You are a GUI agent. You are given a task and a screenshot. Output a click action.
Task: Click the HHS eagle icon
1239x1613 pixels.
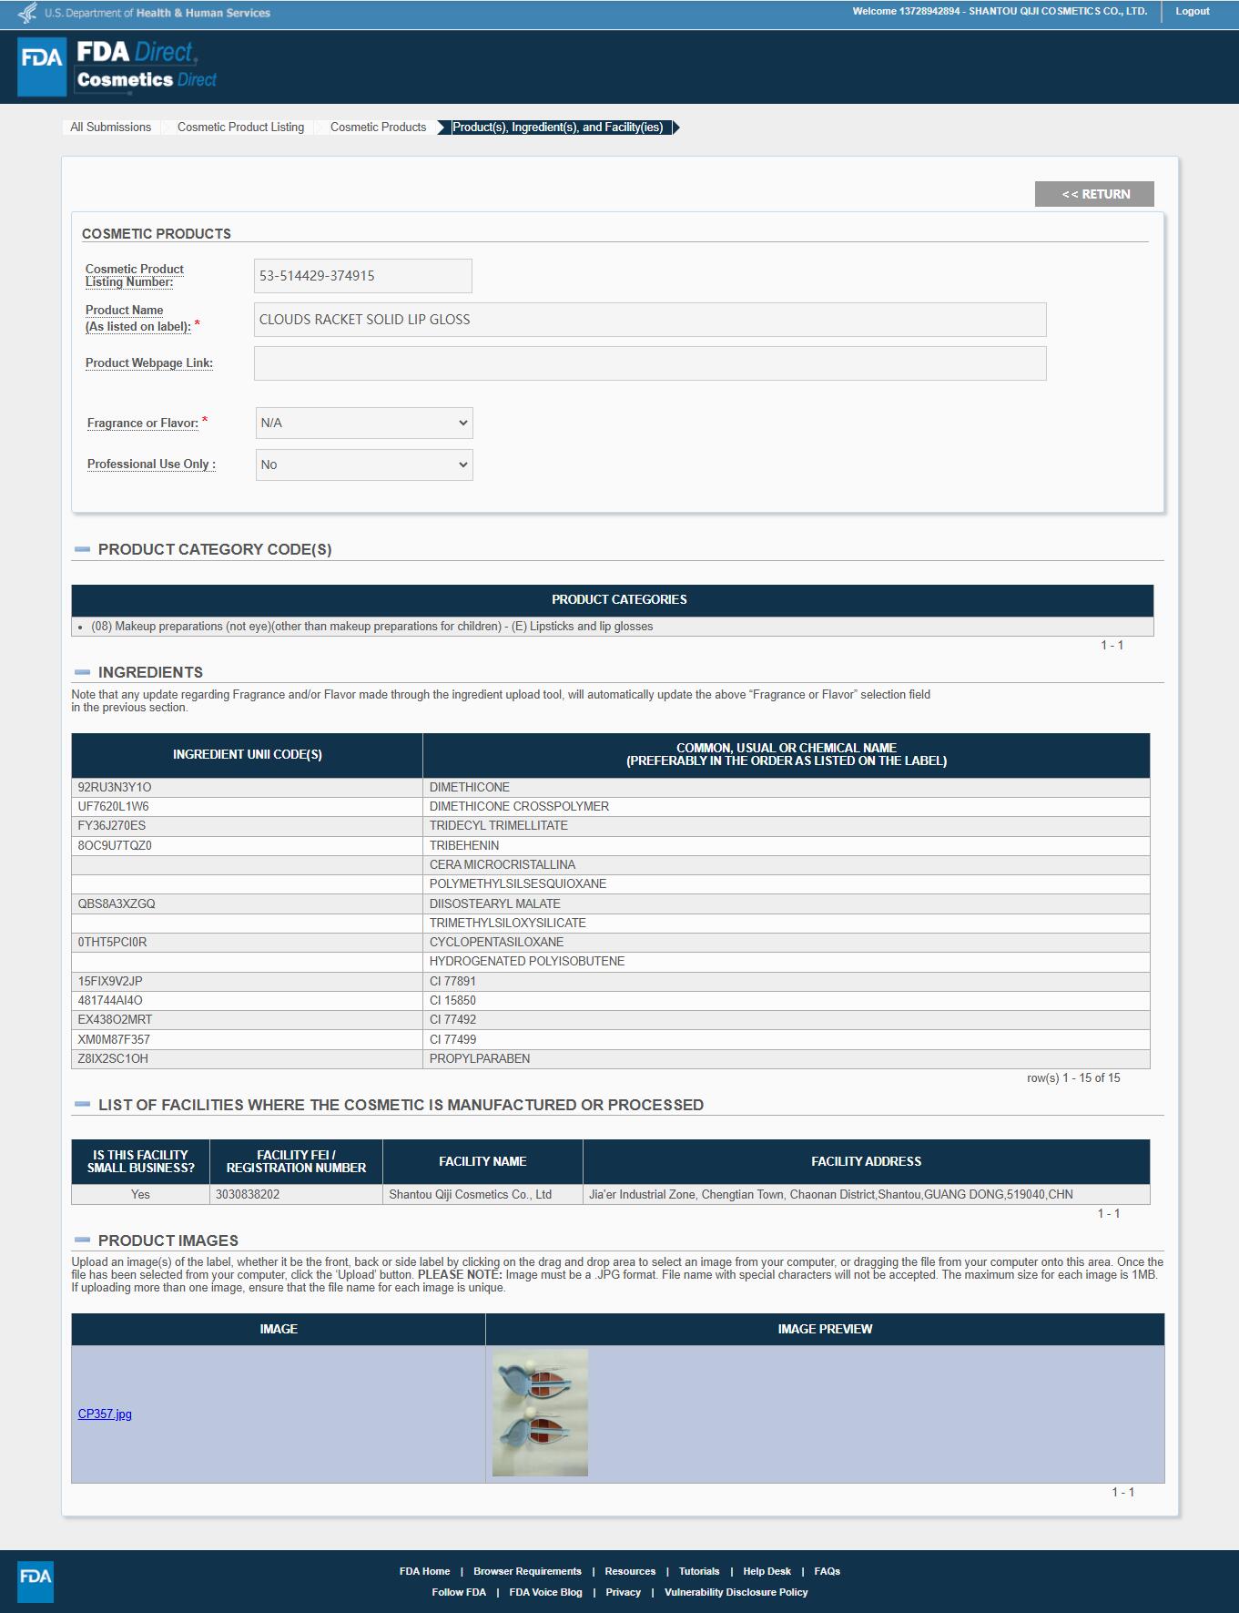28,13
